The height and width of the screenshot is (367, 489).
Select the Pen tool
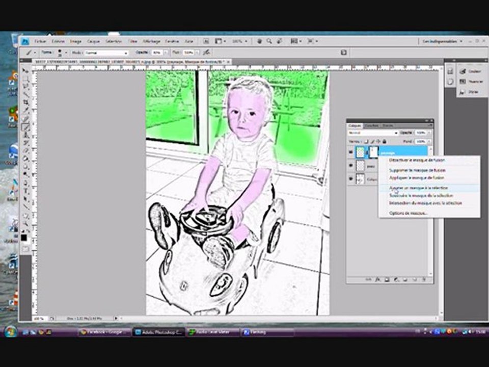[x=25, y=183]
